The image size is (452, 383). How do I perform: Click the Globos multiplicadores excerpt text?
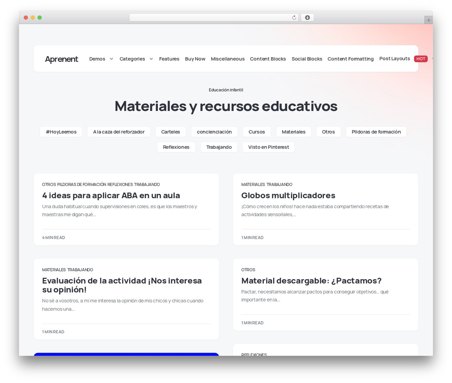click(315, 210)
